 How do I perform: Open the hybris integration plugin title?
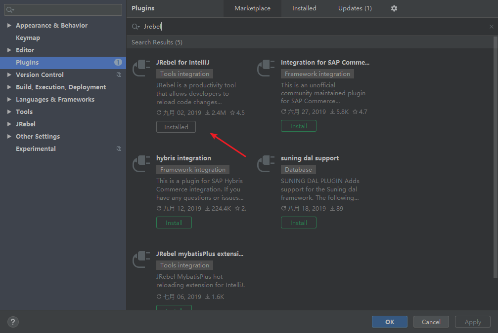183,158
